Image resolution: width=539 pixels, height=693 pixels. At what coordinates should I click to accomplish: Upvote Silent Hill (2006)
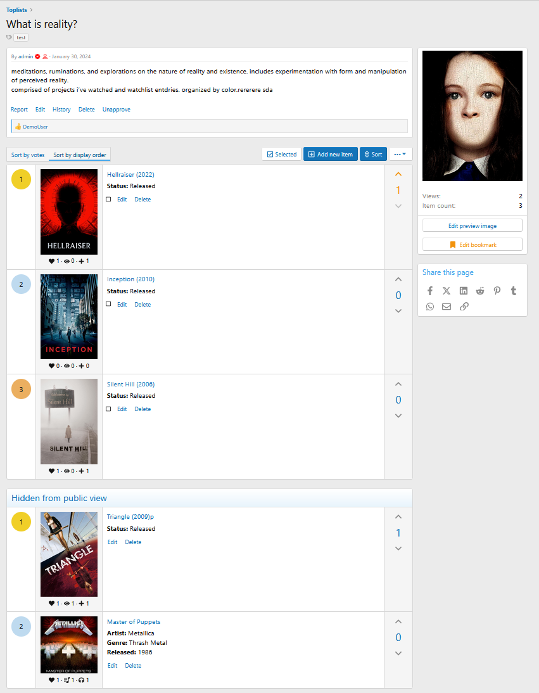[398, 384]
